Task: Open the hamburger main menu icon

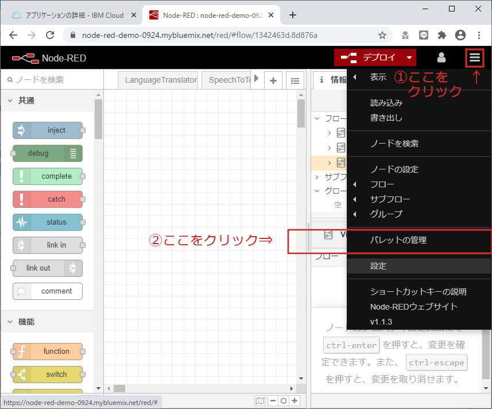Action: pyautogui.click(x=474, y=58)
